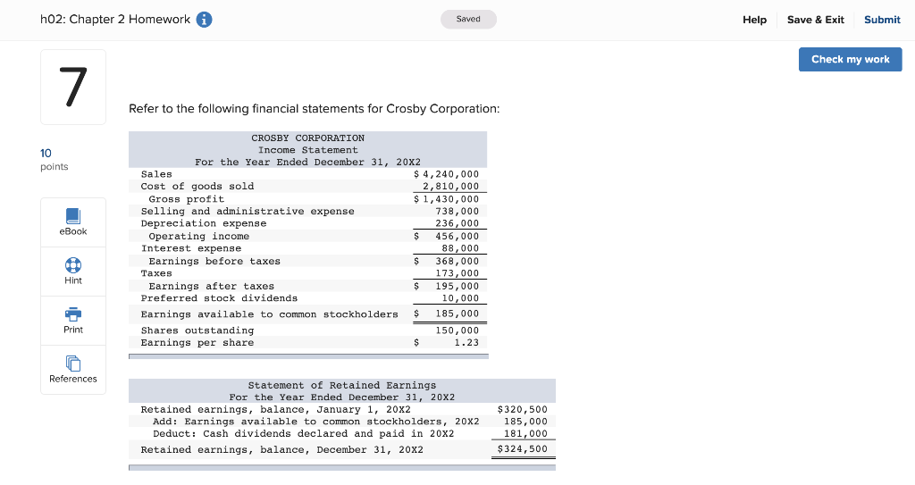Click the Add: Earnings available row label
This screenshot has height=485, width=915.
click(315, 422)
